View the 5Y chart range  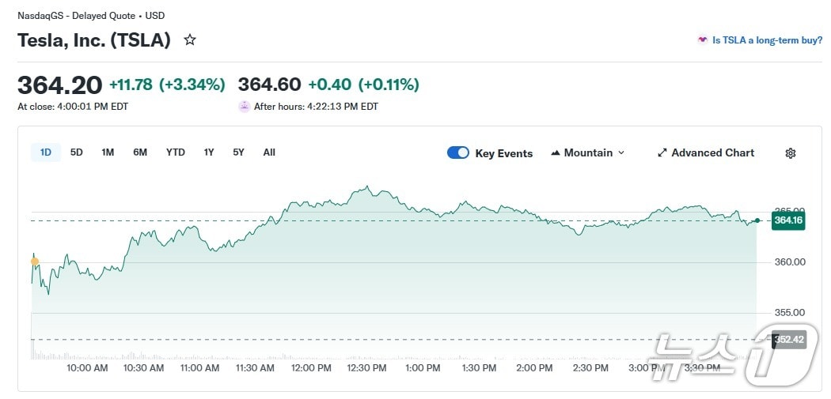[x=238, y=152]
